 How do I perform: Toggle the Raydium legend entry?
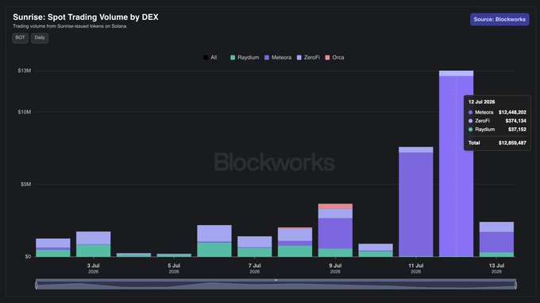245,57
